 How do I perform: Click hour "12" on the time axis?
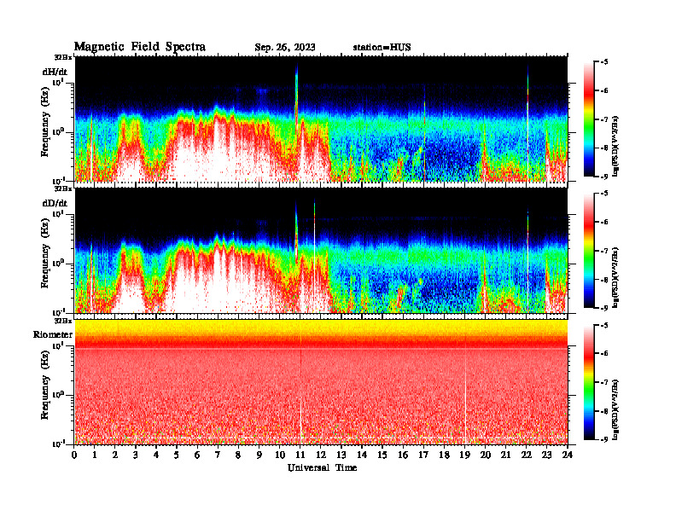pyautogui.click(x=321, y=455)
